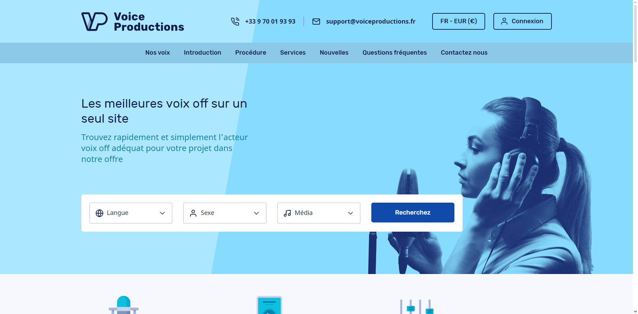Click the envelope email icon
The width and height of the screenshot is (638, 314).
(316, 22)
